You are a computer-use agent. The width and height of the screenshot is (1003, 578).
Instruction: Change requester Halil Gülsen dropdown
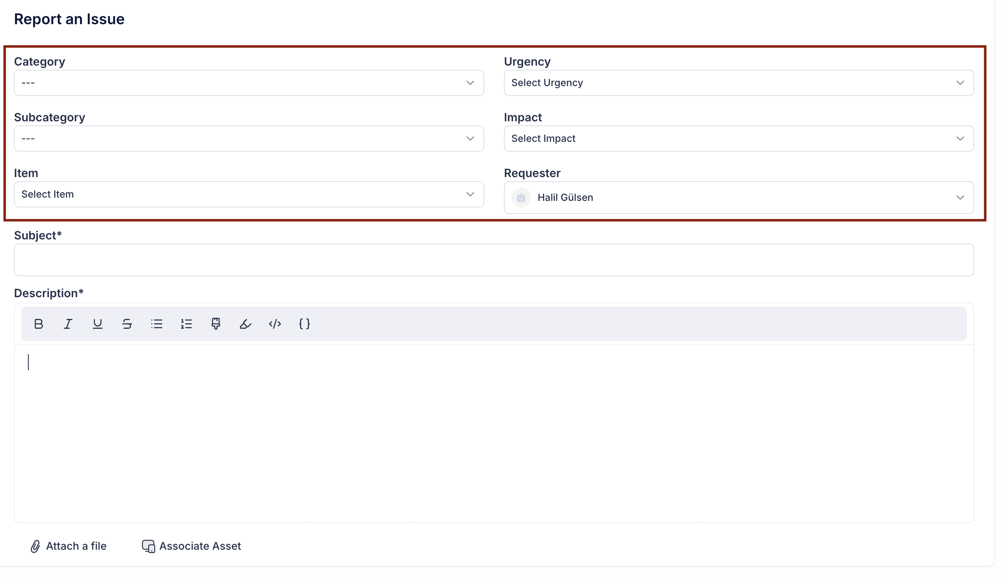tap(738, 198)
